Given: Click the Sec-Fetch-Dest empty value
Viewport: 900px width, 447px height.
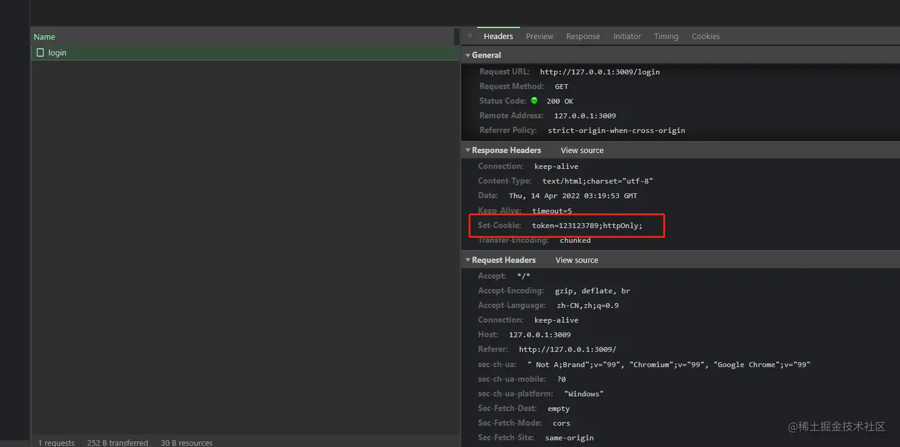Looking at the screenshot, I should [x=559, y=409].
